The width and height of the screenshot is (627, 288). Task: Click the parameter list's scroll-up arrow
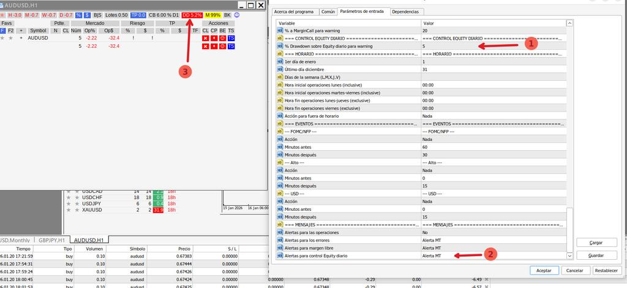pyautogui.click(x=570, y=23)
